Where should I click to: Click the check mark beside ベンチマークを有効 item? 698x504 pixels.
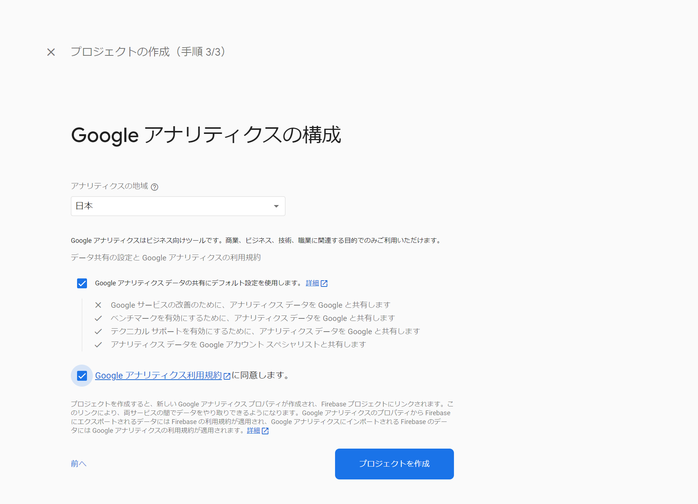98,318
